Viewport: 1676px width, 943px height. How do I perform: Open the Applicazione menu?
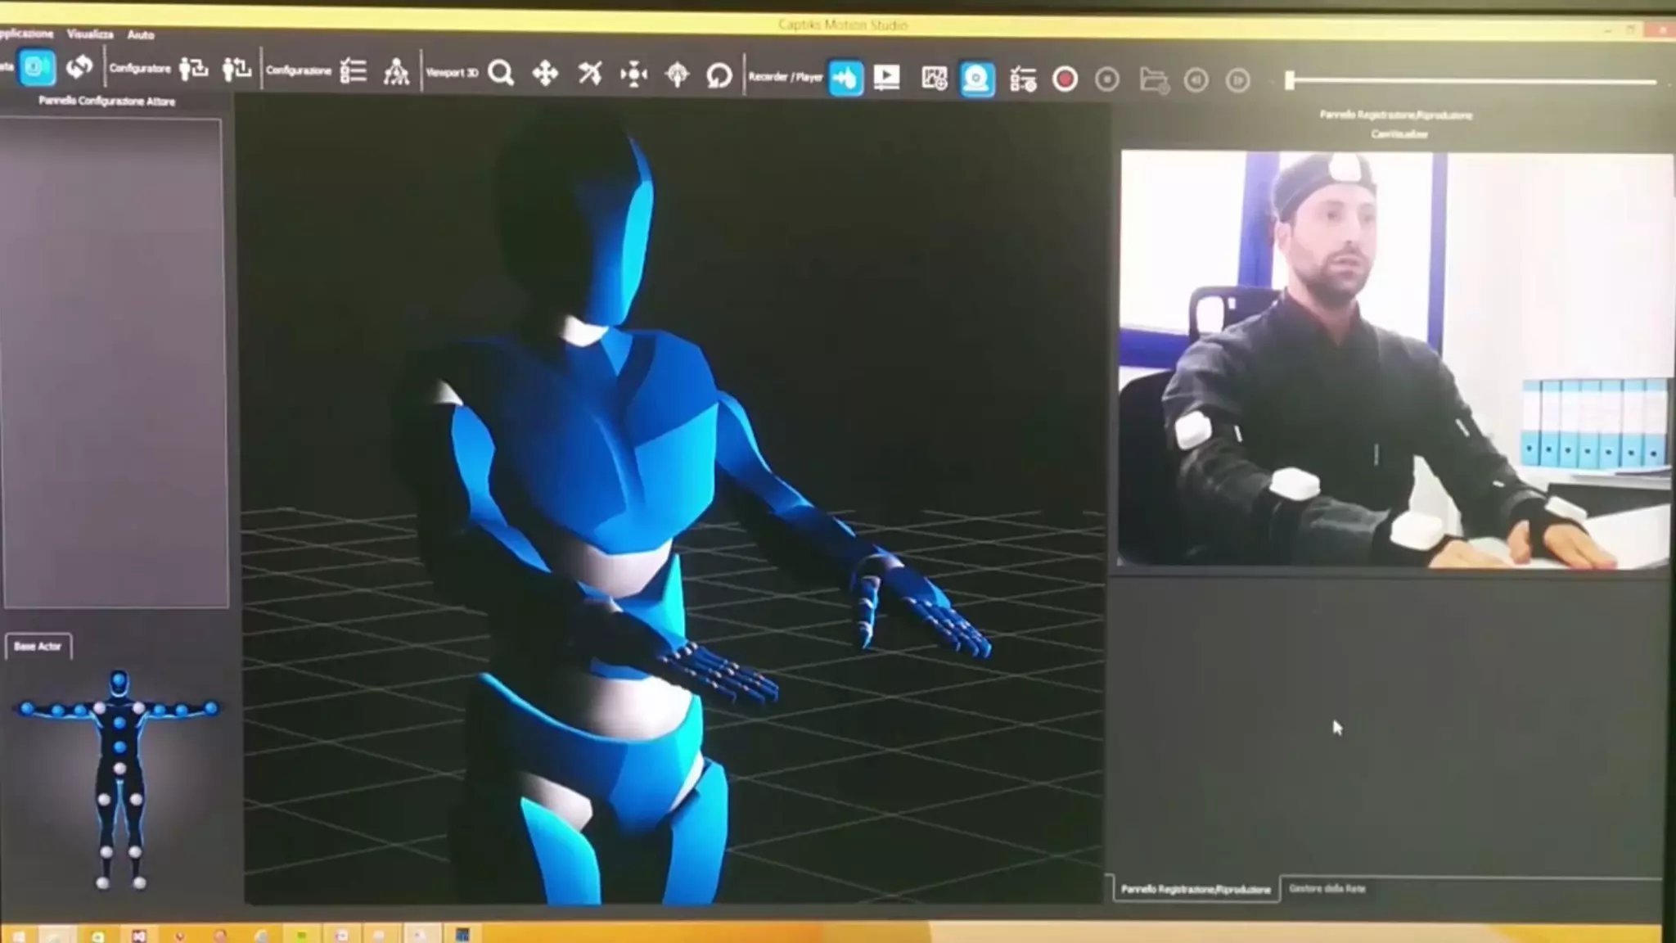26,34
